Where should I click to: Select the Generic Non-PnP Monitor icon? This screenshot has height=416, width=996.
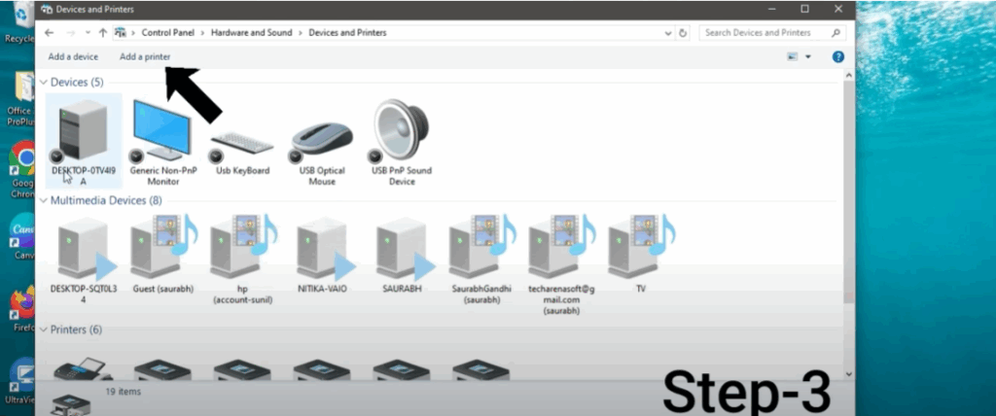pos(161,133)
